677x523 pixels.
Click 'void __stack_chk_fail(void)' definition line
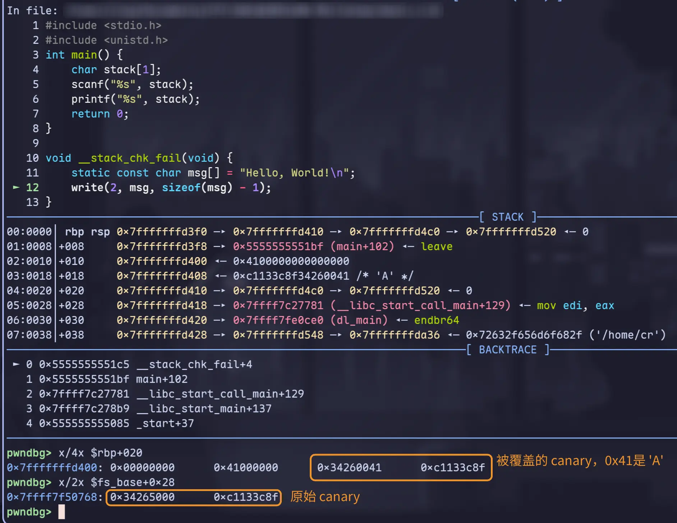(x=132, y=158)
